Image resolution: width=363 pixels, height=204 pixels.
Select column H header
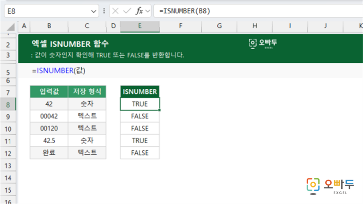click(x=255, y=26)
